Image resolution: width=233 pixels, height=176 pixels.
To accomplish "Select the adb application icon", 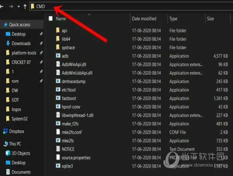I will coord(58,56).
